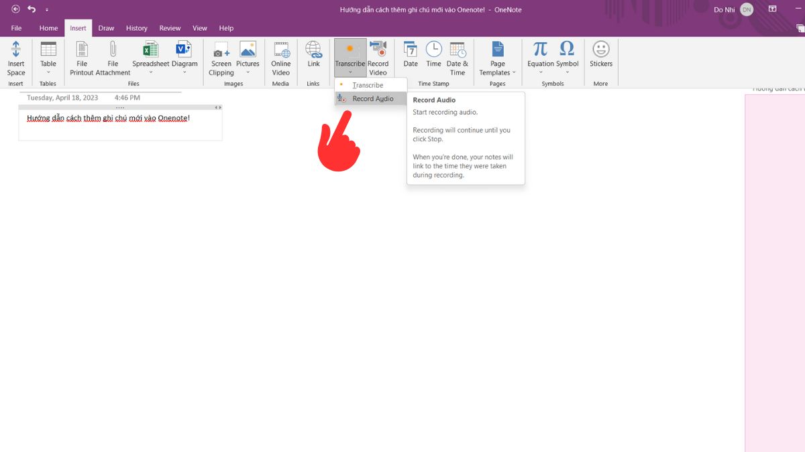The image size is (805, 452).
Task: Switch to the Home tab
Action: 48,28
